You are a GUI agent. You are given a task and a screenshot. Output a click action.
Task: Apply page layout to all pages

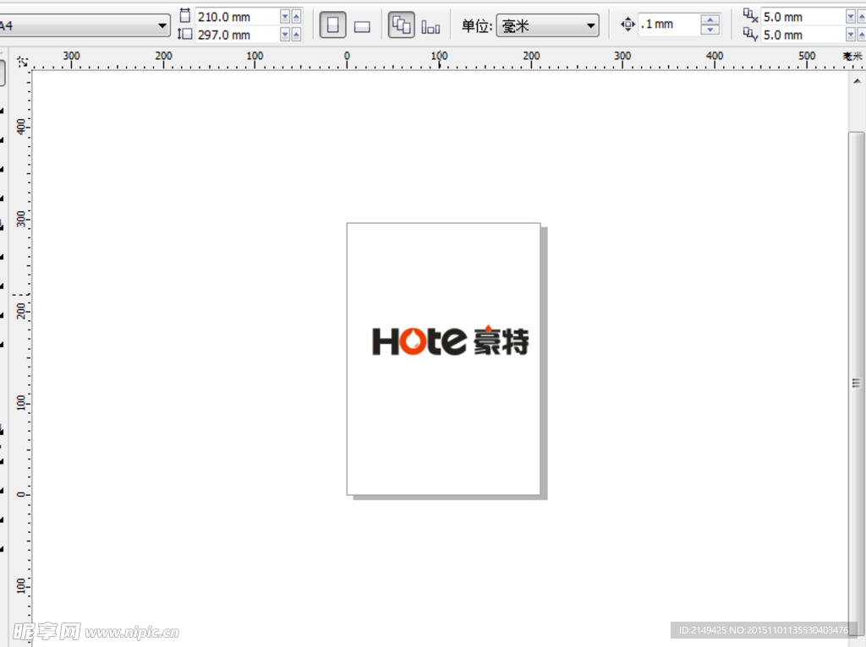(402, 25)
